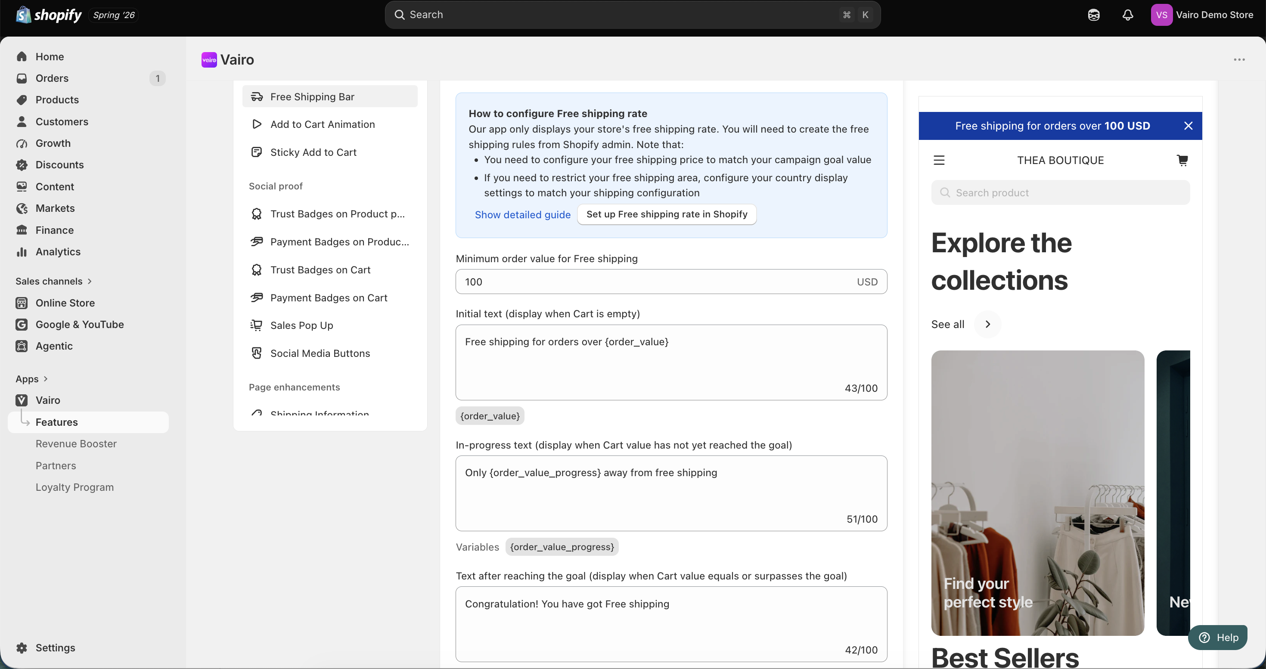Expand the Apps section chevron
Image resolution: width=1266 pixels, height=669 pixels.
pos(46,379)
